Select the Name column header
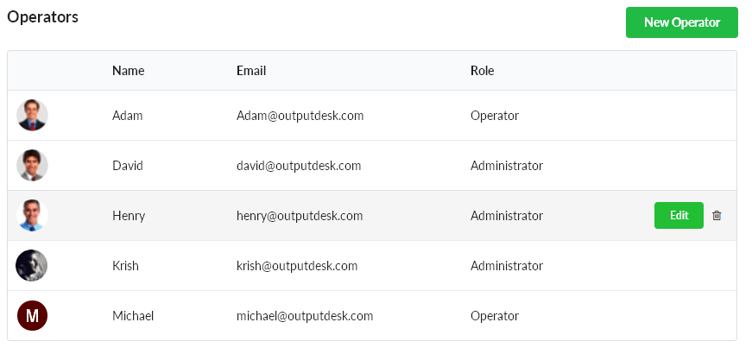 pos(128,71)
